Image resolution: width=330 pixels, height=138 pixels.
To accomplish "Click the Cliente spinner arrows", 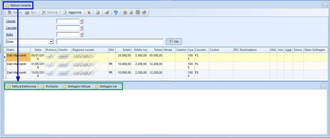I will [x=82, y=21].
